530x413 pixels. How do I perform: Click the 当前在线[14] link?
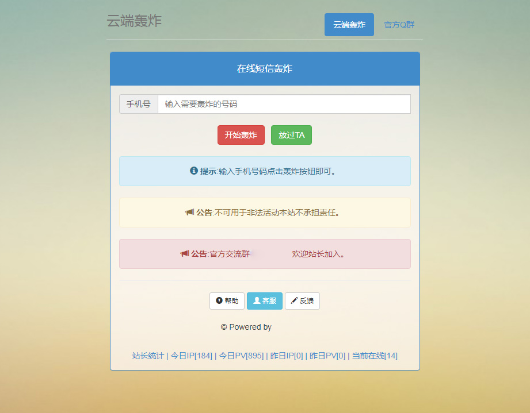point(374,356)
